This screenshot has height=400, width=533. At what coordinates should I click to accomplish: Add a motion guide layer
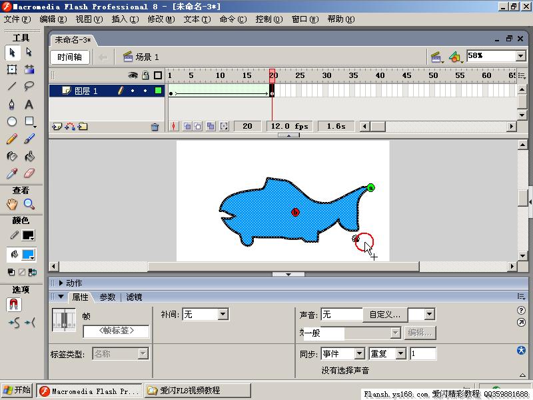pyautogui.click(x=70, y=127)
